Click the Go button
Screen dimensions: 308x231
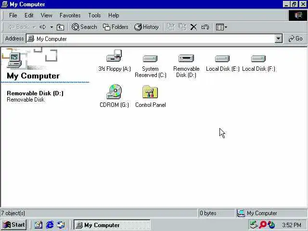(295, 38)
